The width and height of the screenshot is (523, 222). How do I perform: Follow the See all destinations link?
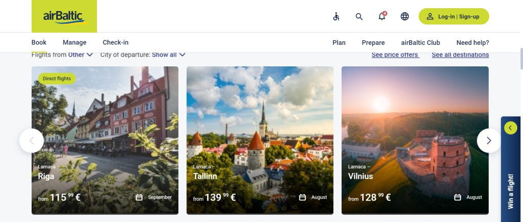point(460,55)
